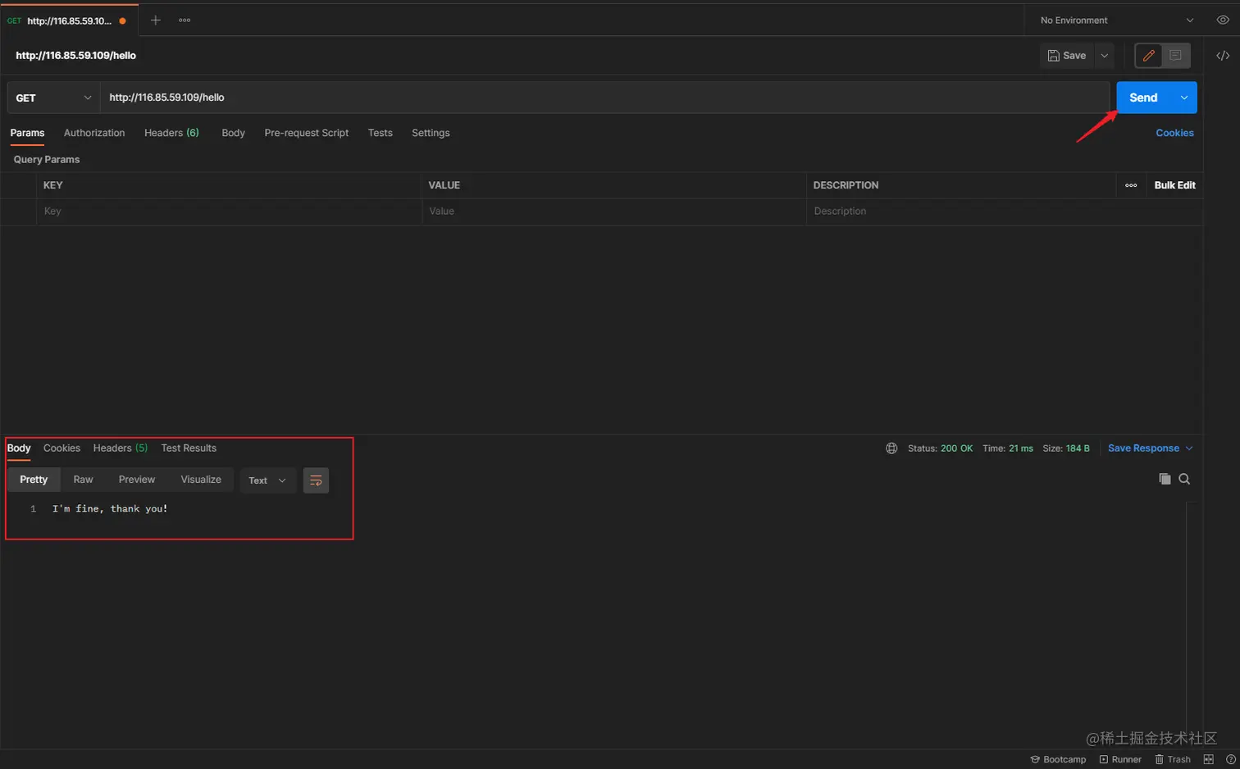This screenshot has width=1240, height=769.
Task: Go to the Tests tab
Action: click(380, 133)
